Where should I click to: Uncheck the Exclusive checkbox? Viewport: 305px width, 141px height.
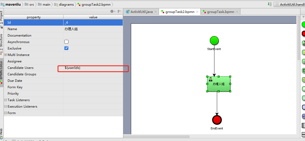66,48
